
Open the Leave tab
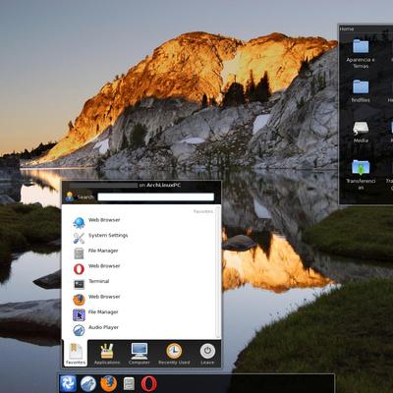click(207, 354)
